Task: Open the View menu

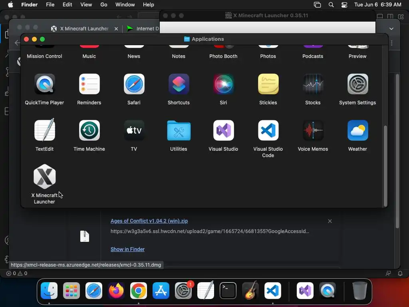Action: (x=86, y=5)
